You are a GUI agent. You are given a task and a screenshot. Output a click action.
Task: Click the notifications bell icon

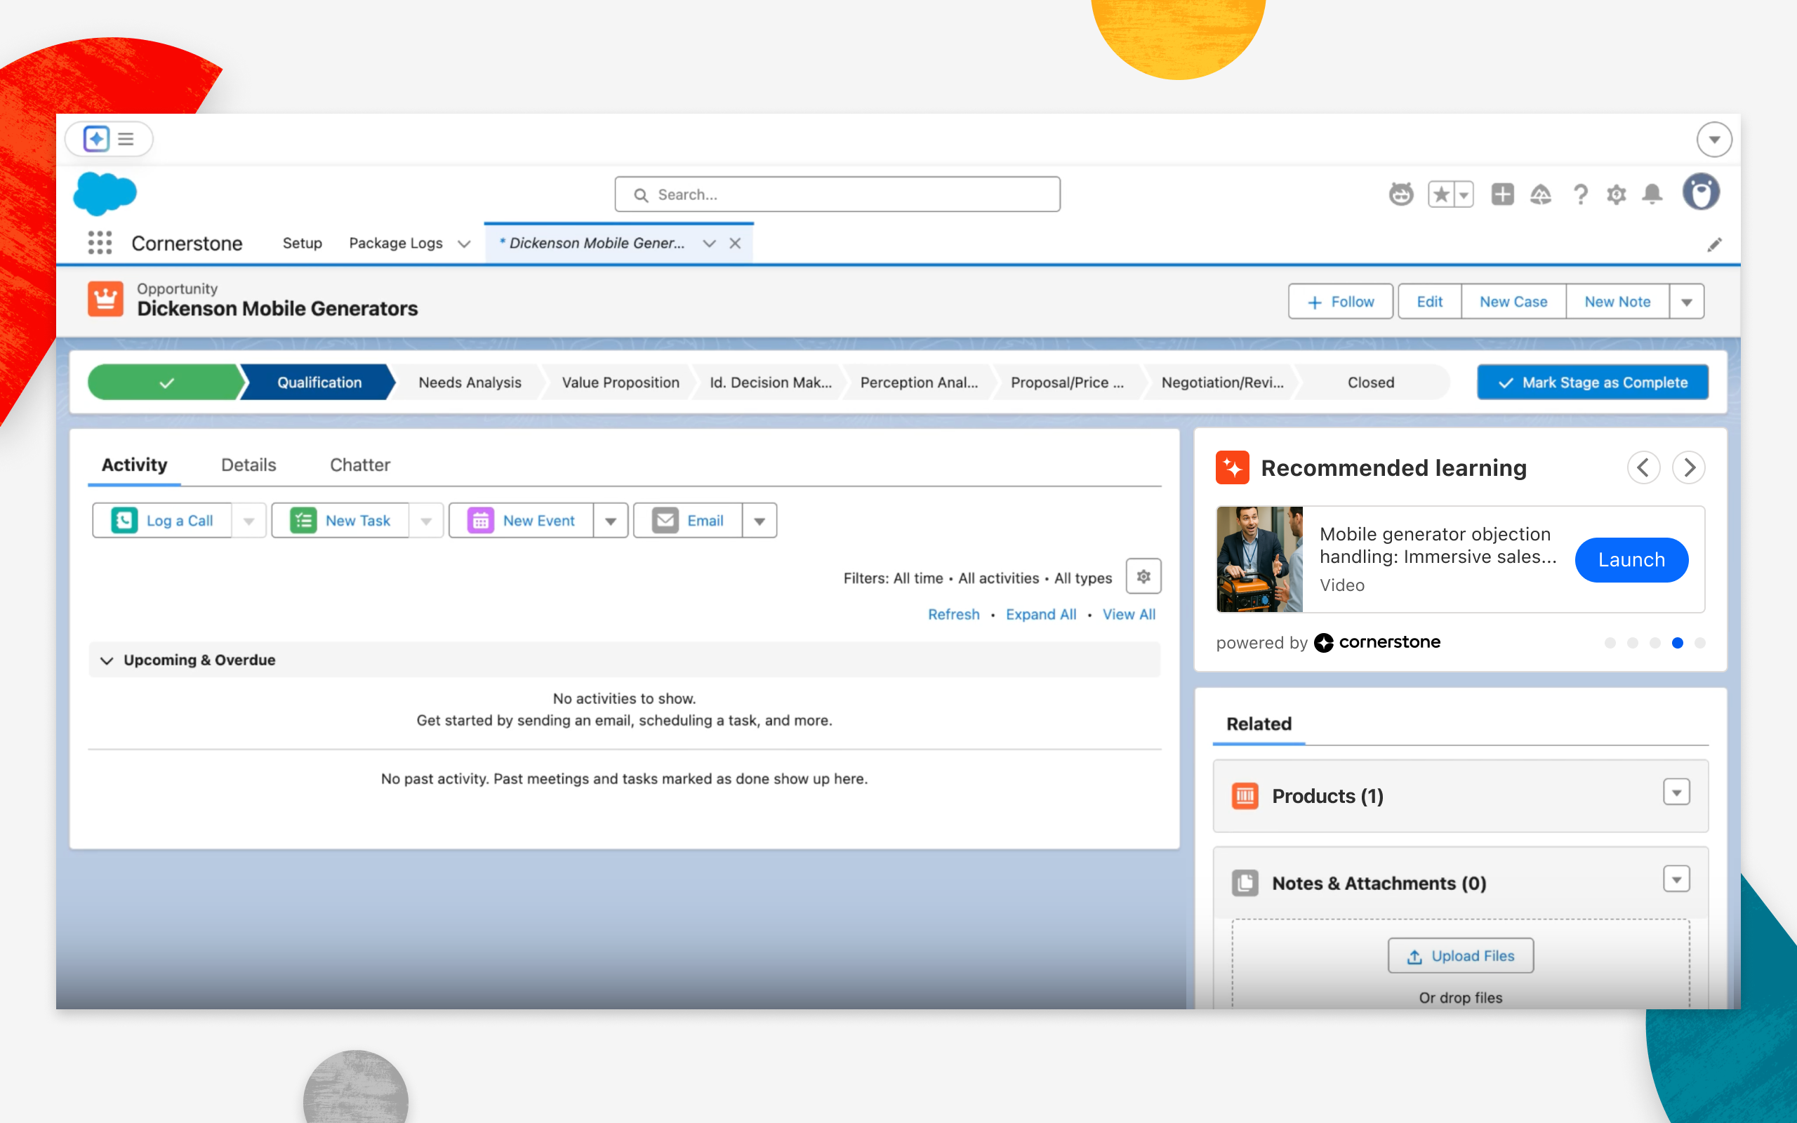[x=1652, y=194]
